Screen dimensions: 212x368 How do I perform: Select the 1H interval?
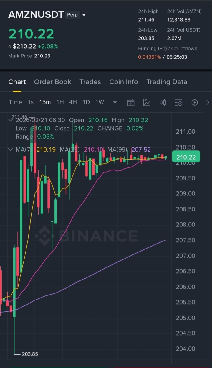tap(60, 102)
